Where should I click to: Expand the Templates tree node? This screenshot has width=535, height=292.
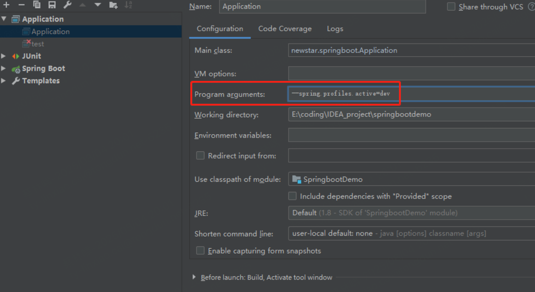coord(3,81)
